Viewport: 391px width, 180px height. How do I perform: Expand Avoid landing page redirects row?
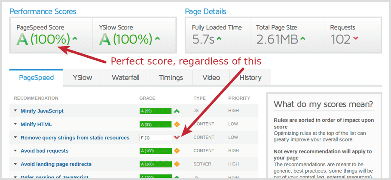point(15,164)
